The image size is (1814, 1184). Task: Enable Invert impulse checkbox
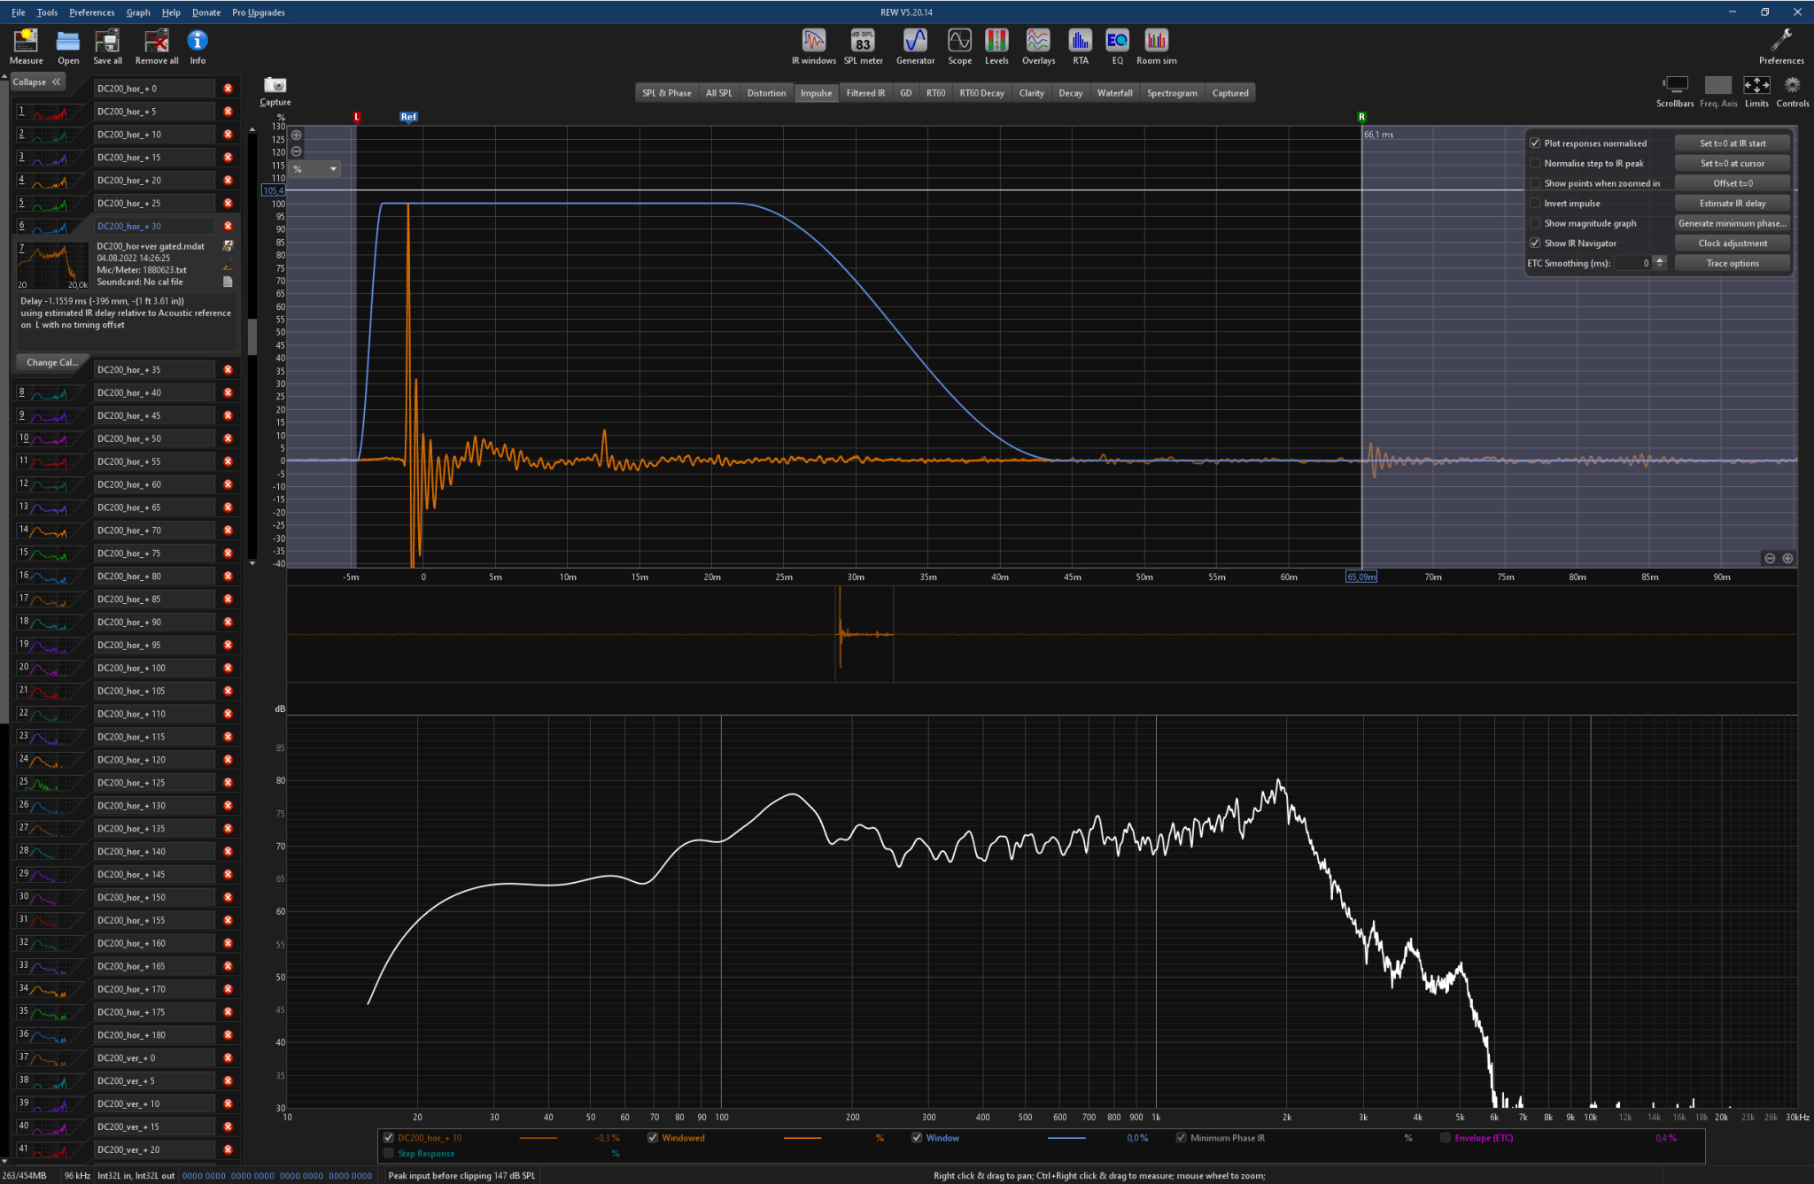pyautogui.click(x=1535, y=203)
